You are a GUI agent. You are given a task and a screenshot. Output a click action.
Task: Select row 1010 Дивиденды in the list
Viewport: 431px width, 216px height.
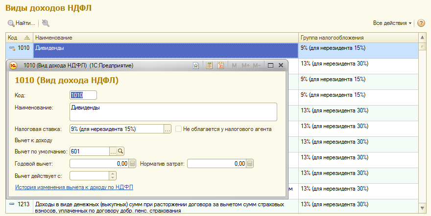(x=212, y=50)
